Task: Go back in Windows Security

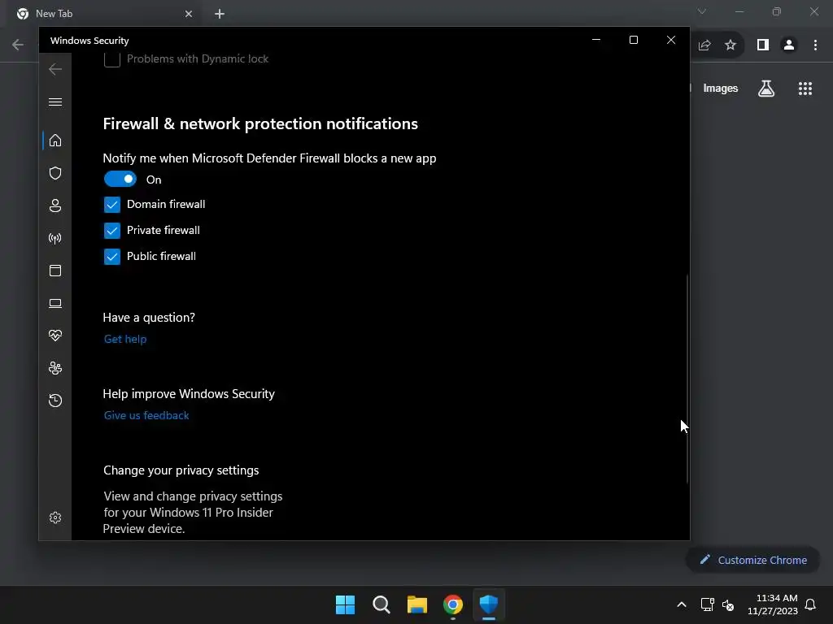Action: point(55,69)
